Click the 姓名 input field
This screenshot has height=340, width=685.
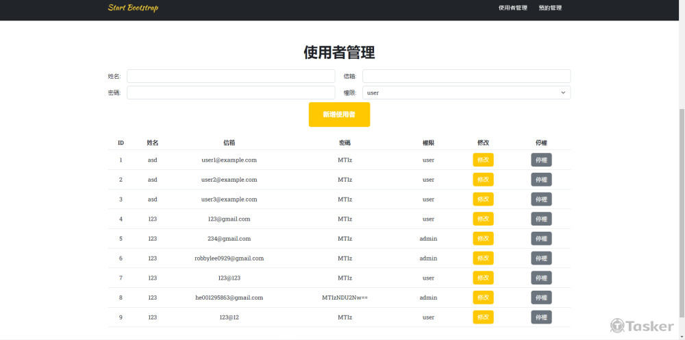point(231,76)
